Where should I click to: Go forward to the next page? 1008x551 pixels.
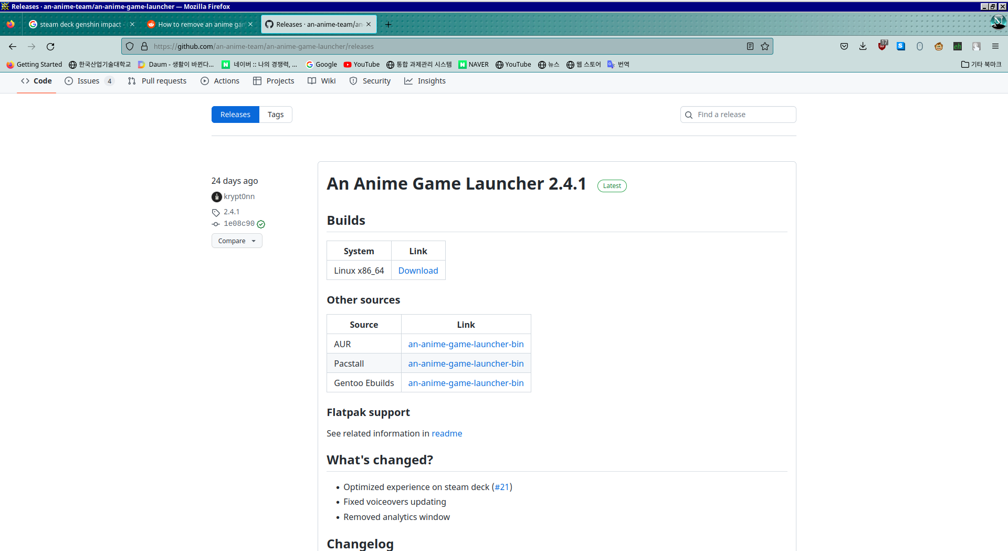point(31,47)
